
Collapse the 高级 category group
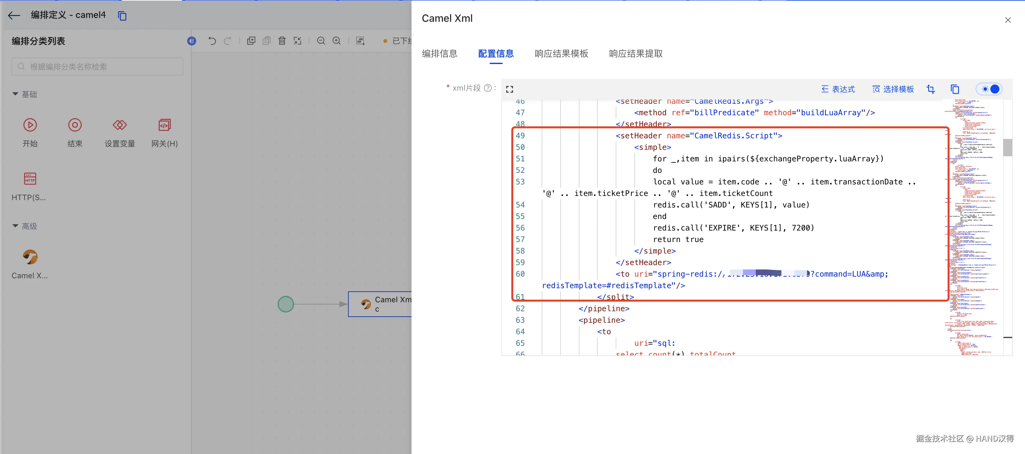pos(15,226)
